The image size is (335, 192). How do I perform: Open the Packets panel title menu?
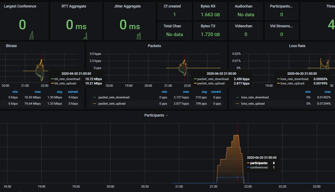click(154, 46)
